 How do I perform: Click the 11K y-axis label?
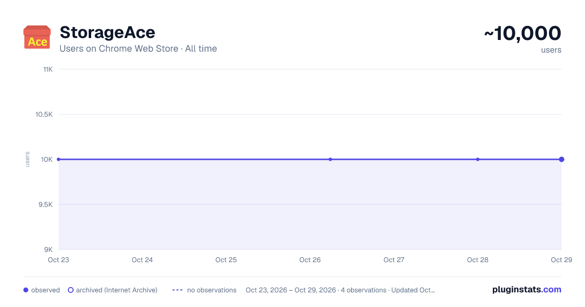click(x=48, y=69)
